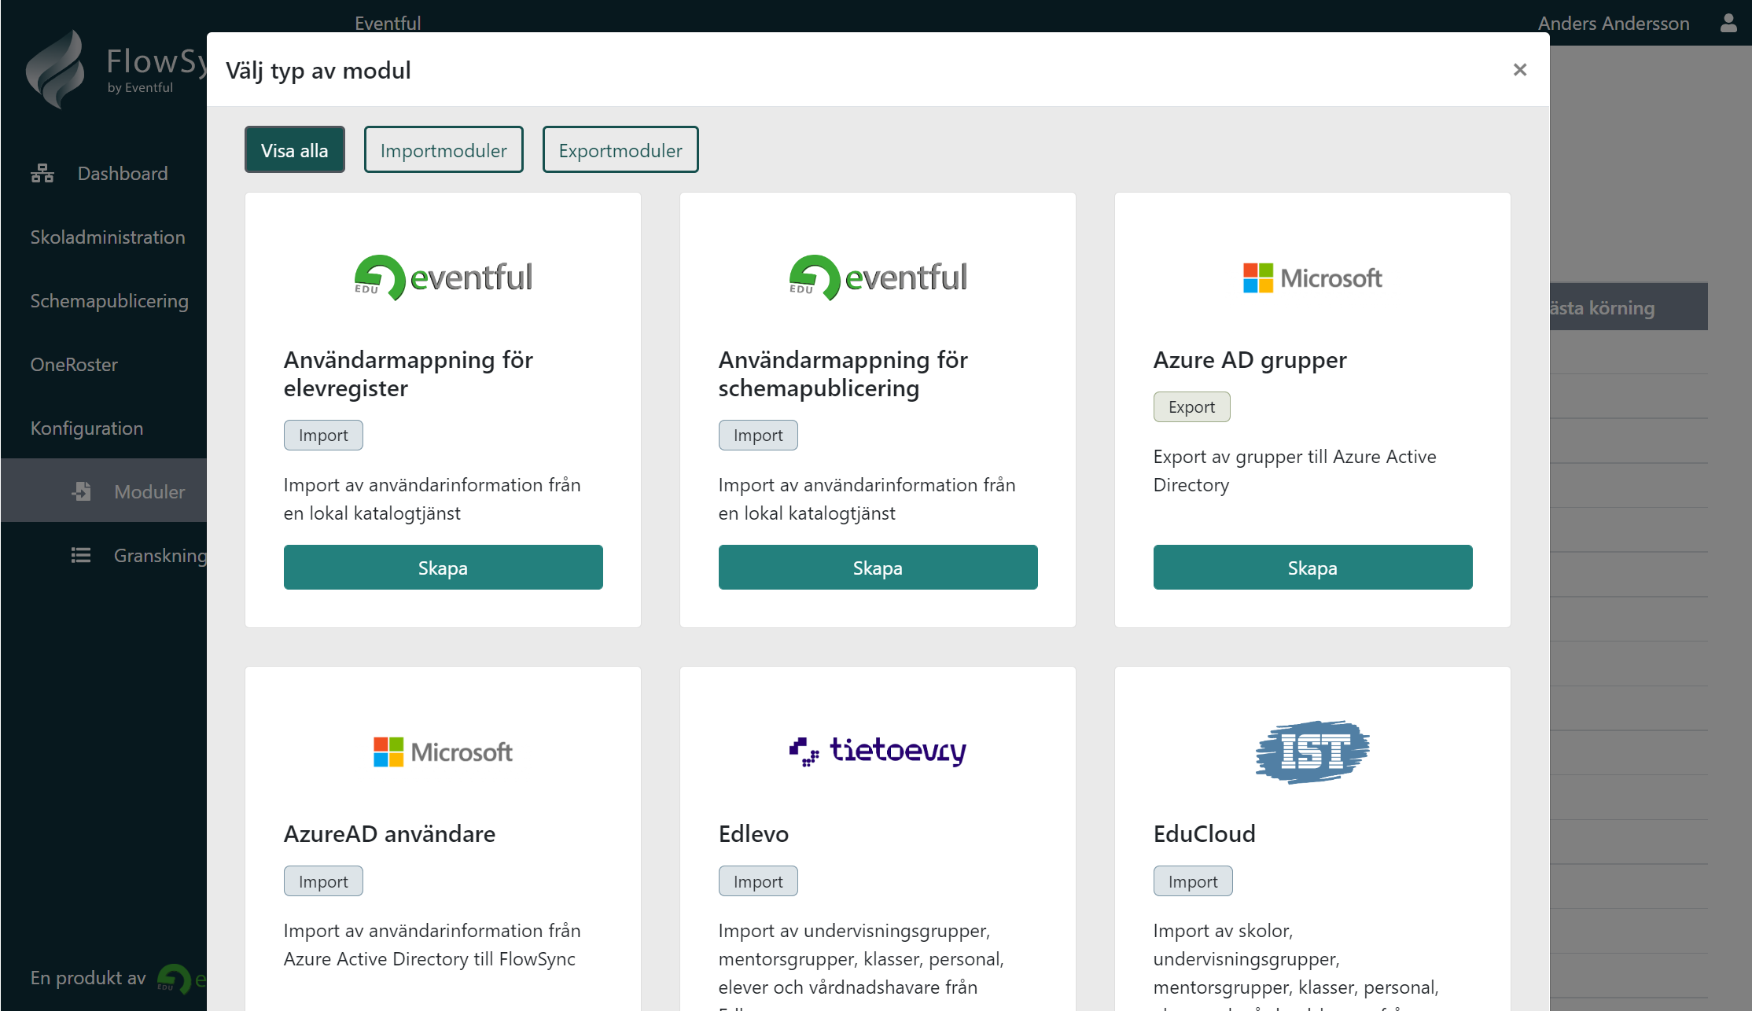Viewport: 1752px width, 1011px height.
Task: Click the Edlevo card title
Action: (x=753, y=833)
